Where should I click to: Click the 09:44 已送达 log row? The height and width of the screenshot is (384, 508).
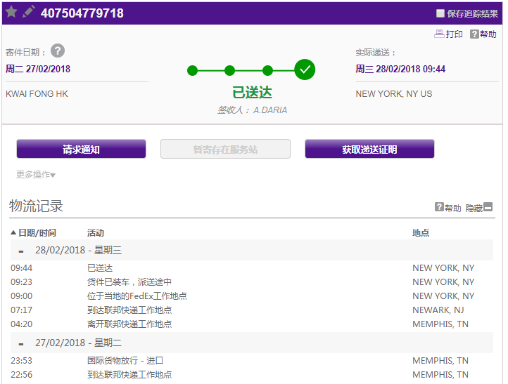coord(252,268)
